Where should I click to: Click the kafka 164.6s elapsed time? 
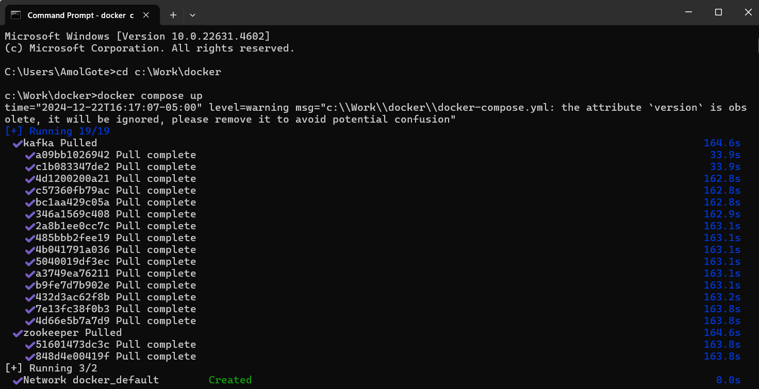(722, 143)
